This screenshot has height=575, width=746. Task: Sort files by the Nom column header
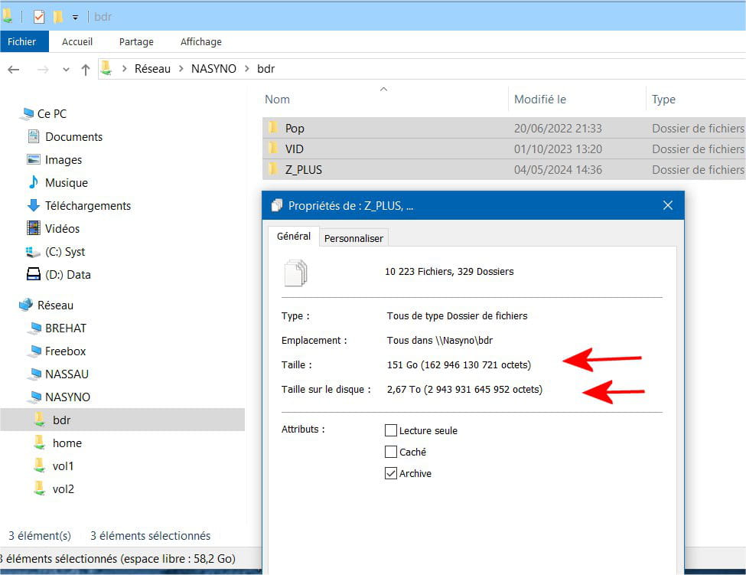point(278,100)
